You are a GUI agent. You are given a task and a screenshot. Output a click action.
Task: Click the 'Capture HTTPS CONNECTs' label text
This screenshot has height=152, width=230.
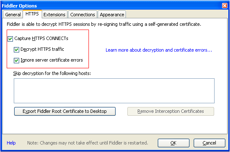point(41,38)
